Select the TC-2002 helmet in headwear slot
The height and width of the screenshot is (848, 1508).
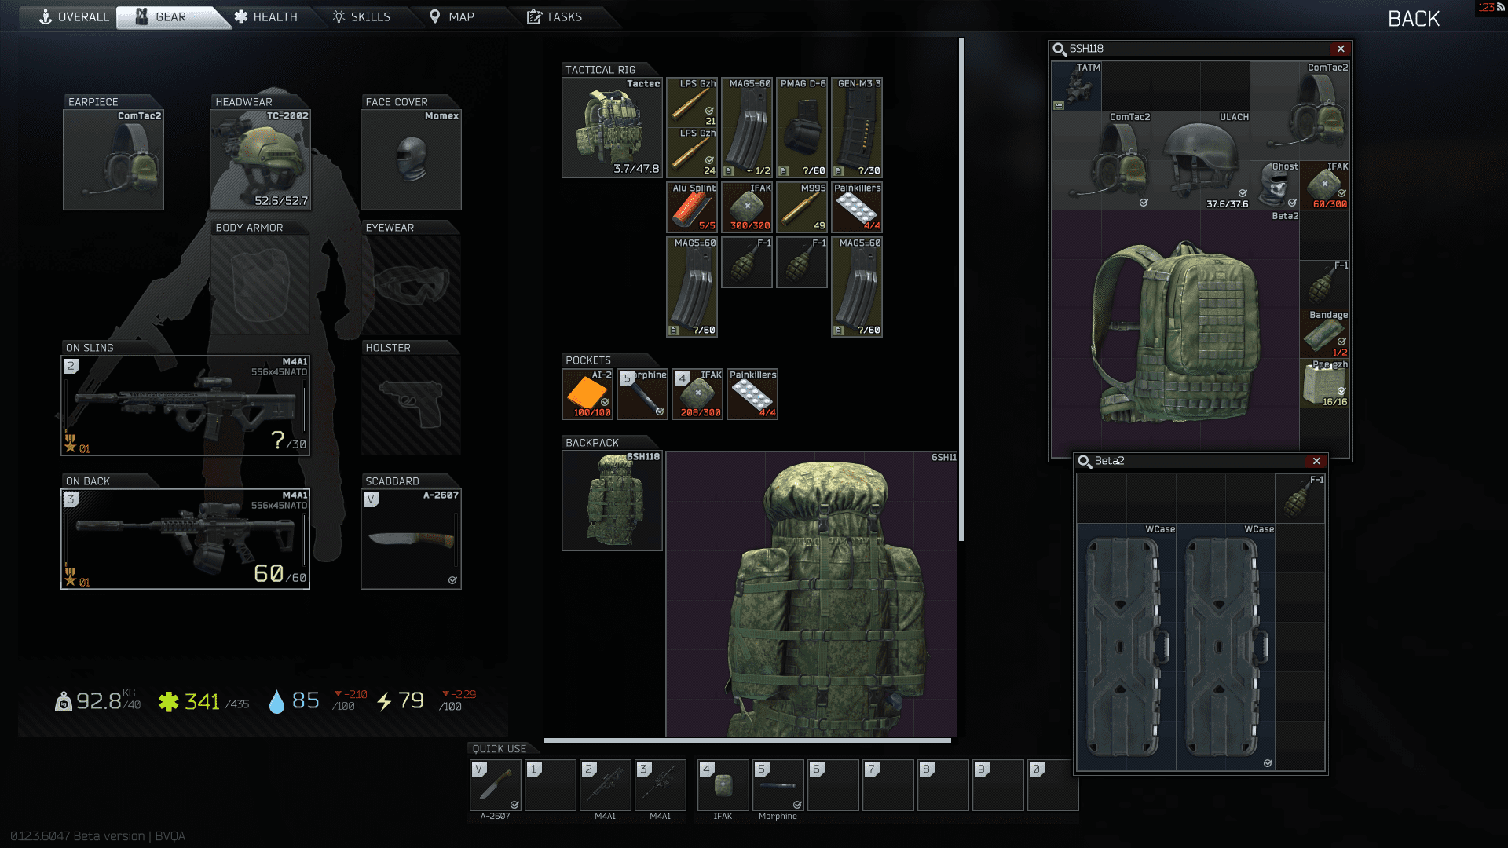[260, 161]
